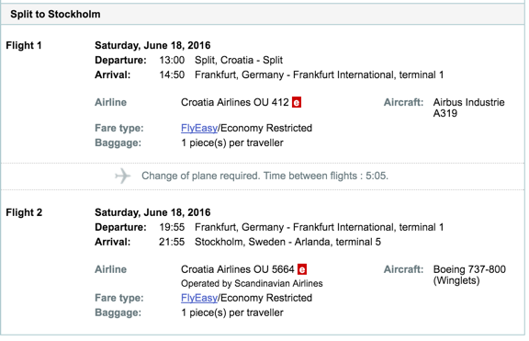Open the FlyEasy link under Flight 2

coord(199,298)
